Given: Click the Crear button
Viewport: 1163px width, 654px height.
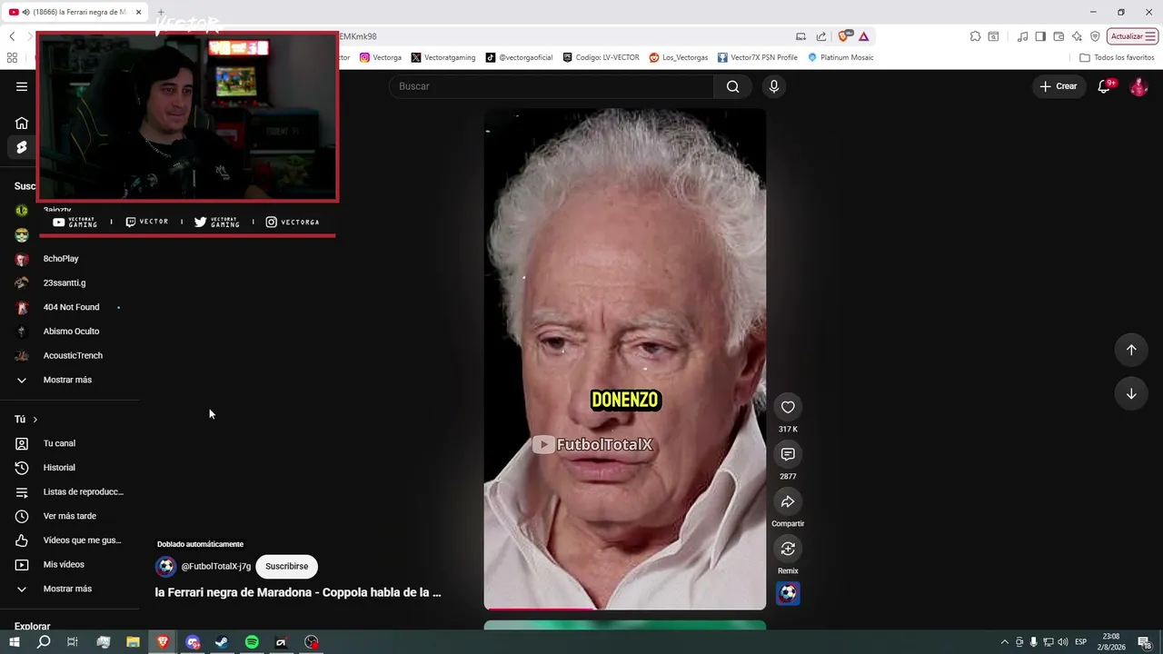Looking at the screenshot, I should coord(1059,86).
